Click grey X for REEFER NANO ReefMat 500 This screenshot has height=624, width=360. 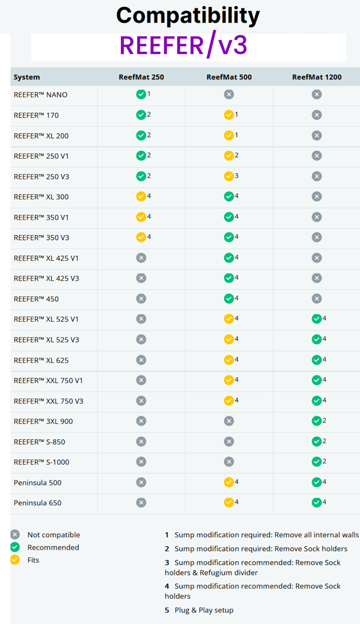[x=229, y=94]
